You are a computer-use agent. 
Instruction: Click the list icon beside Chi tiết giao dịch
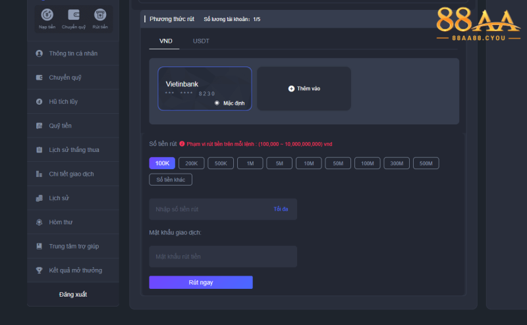point(40,174)
